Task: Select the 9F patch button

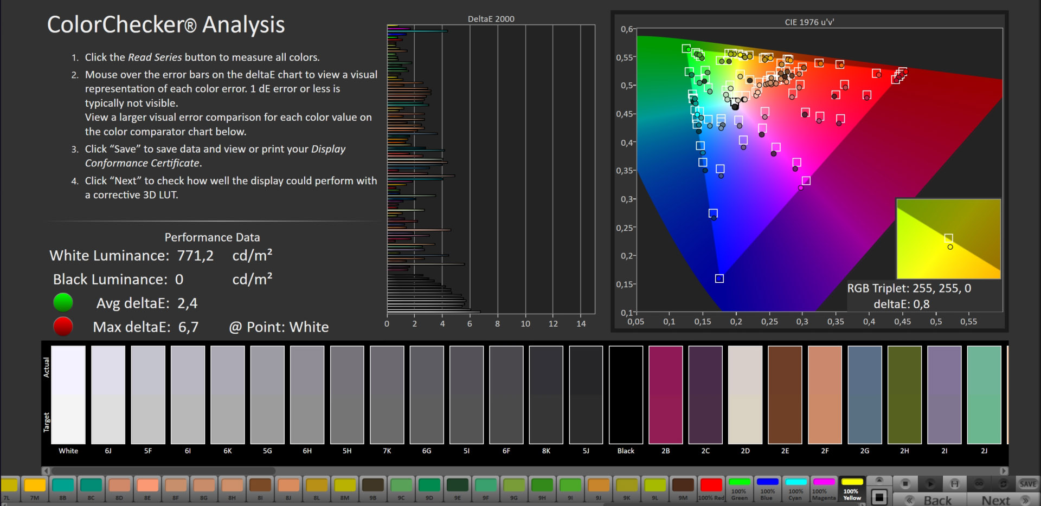Action: [485, 489]
